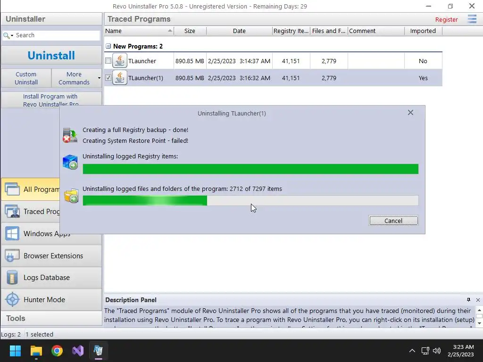Image resolution: width=483 pixels, height=362 pixels.
Task: Open the search options dropdown arrow
Action: point(12,36)
